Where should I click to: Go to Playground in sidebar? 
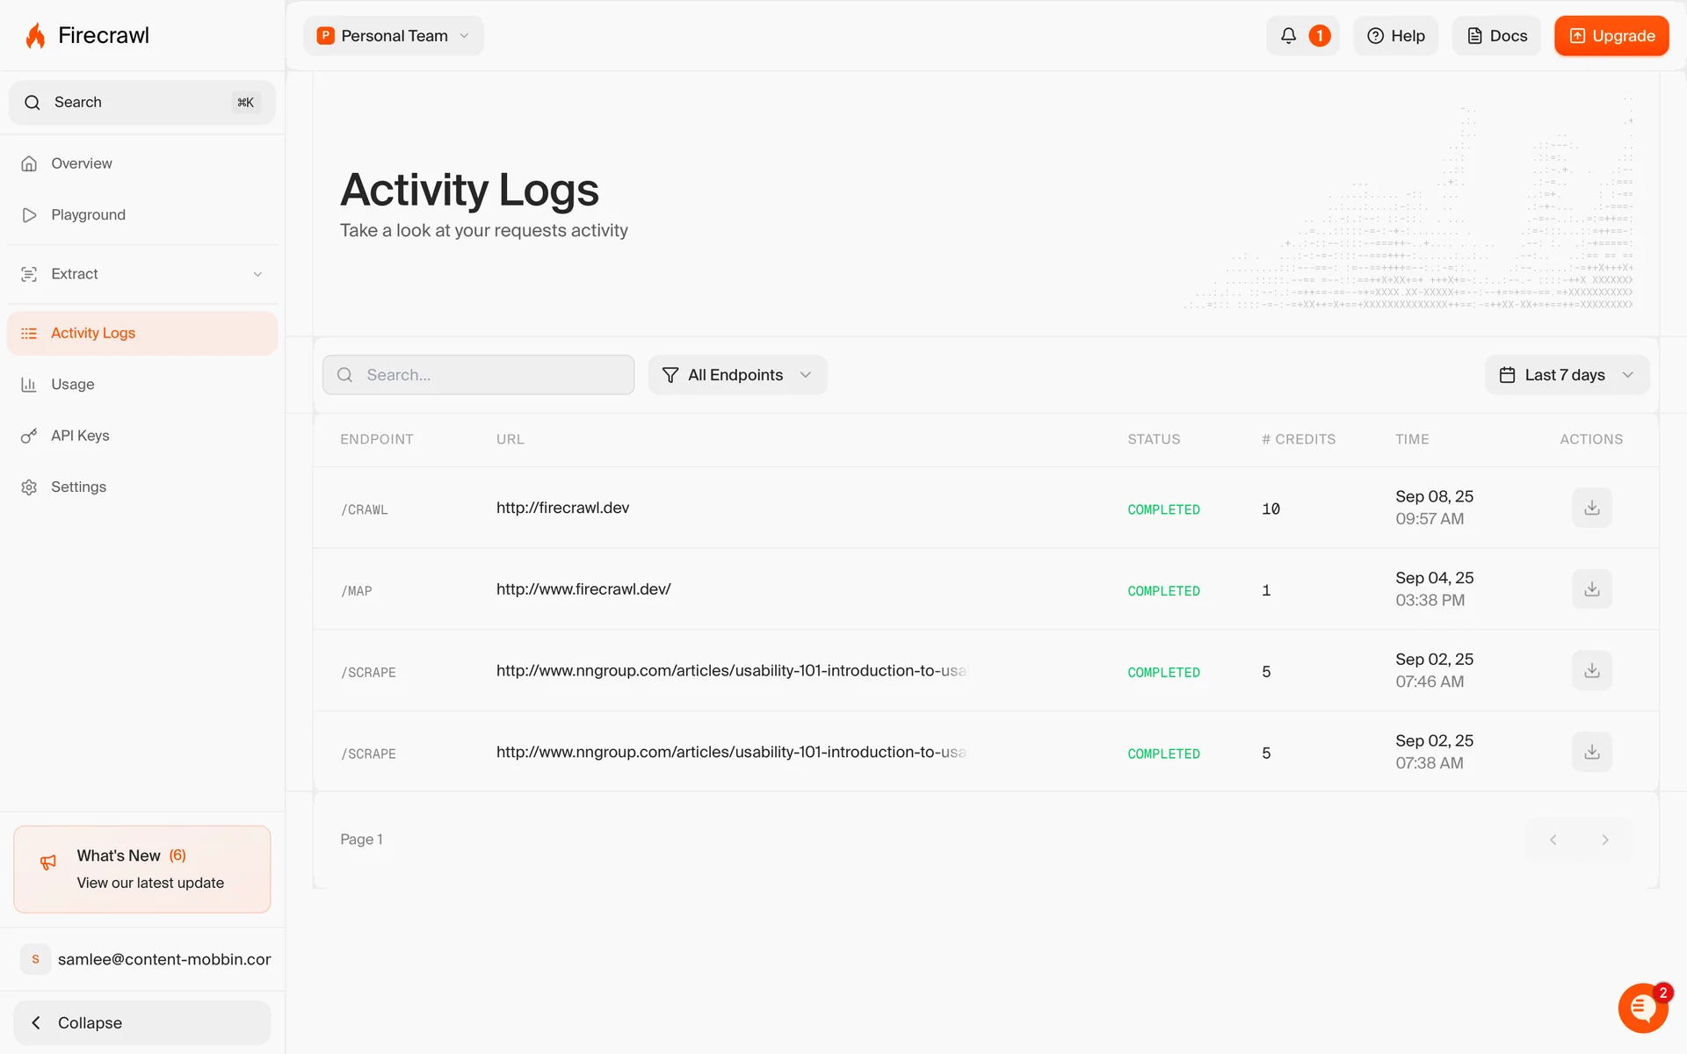pyautogui.click(x=88, y=215)
